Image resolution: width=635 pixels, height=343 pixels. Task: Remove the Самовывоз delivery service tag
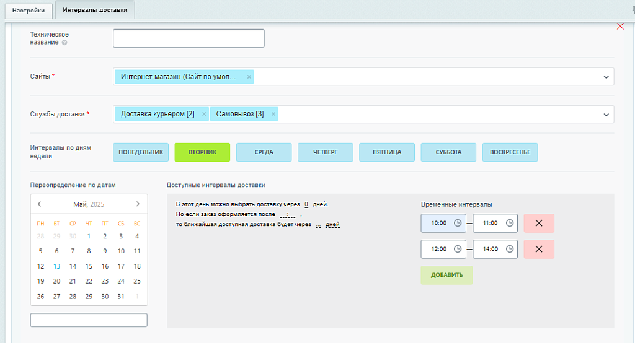273,115
